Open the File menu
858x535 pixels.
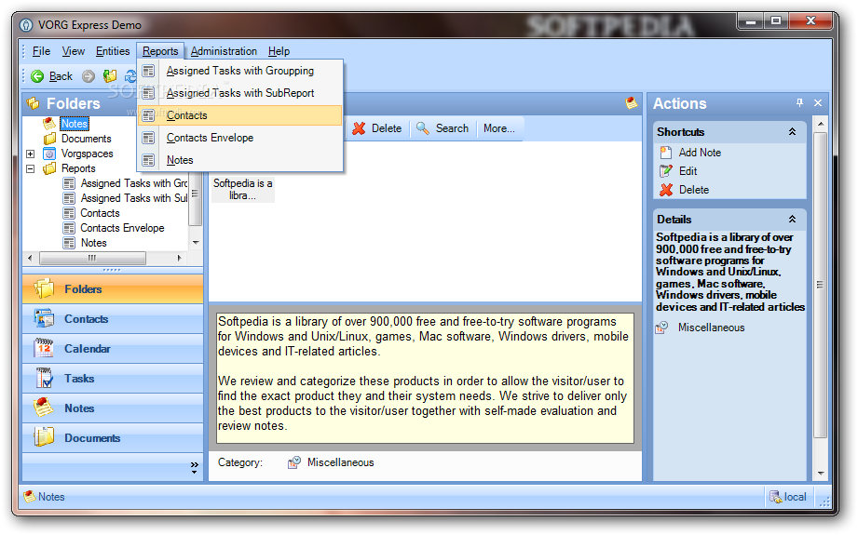click(41, 51)
